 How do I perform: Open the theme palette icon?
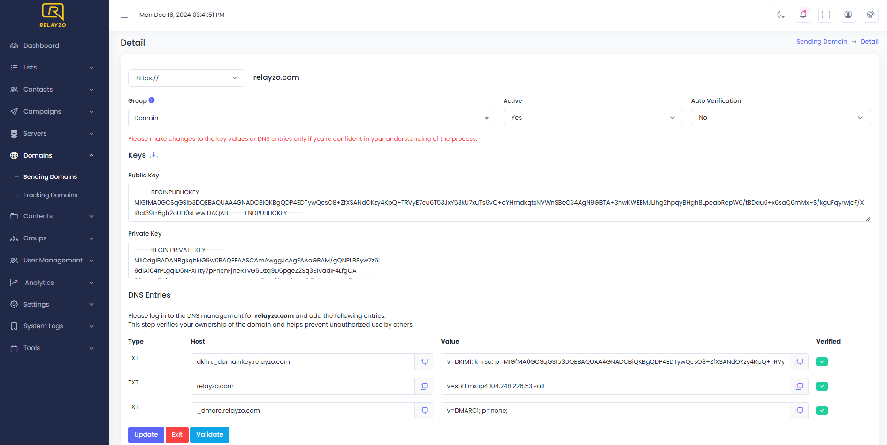(x=871, y=15)
